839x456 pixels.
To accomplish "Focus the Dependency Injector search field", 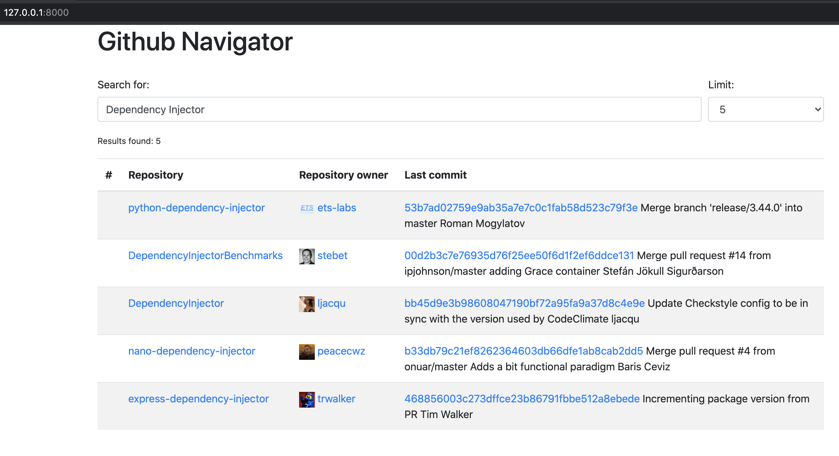I will coord(399,109).
